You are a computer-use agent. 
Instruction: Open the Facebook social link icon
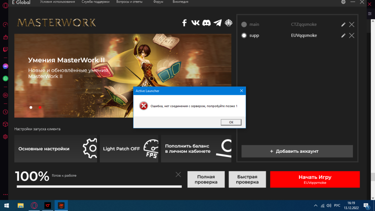pos(184,23)
